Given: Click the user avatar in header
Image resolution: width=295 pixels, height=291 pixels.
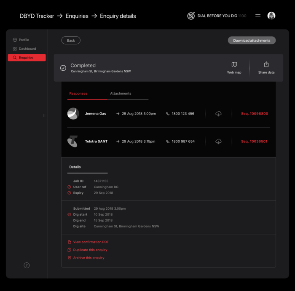Looking at the screenshot, I should (x=271, y=16).
